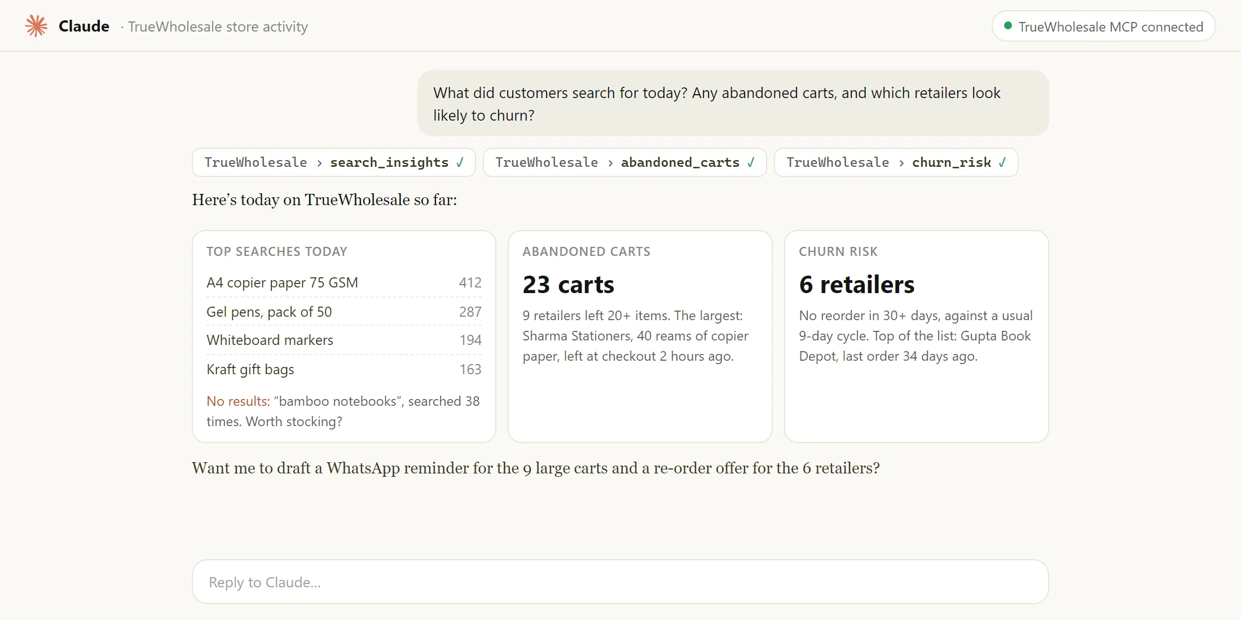The width and height of the screenshot is (1241, 620).
Task: Click the 163 search count value
Action: tap(470, 369)
